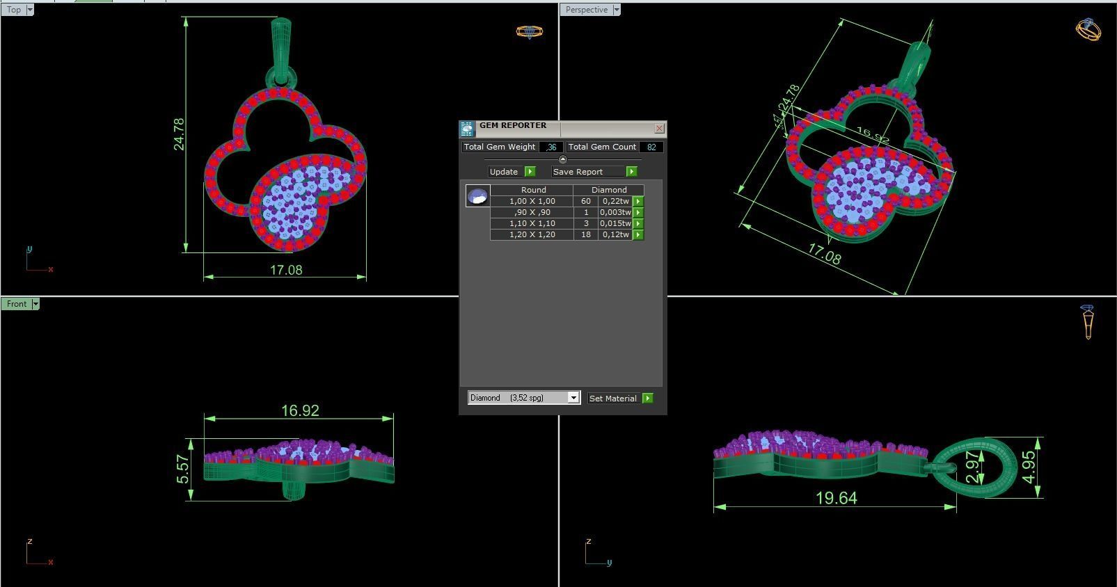1117x587 pixels.
Task: Select the 1,20 X 1,20 size cell
Action: pyautogui.click(x=532, y=234)
